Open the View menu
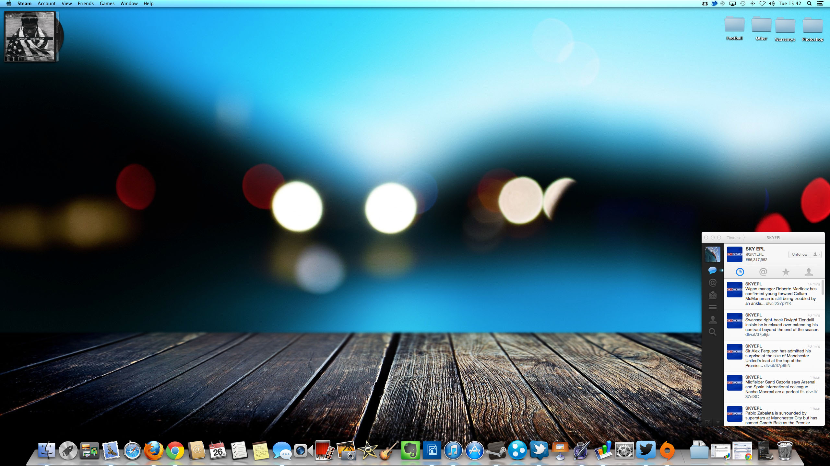 (66, 4)
